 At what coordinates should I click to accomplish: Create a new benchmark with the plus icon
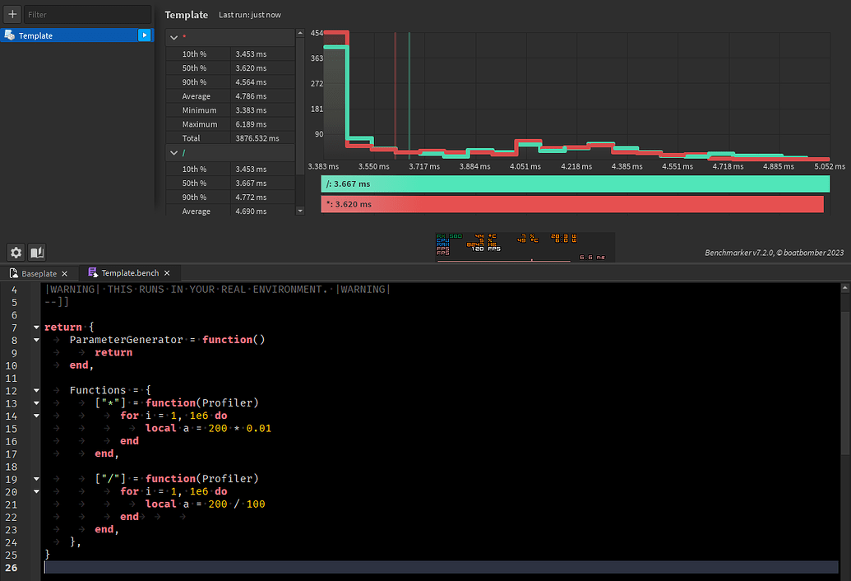click(x=12, y=13)
